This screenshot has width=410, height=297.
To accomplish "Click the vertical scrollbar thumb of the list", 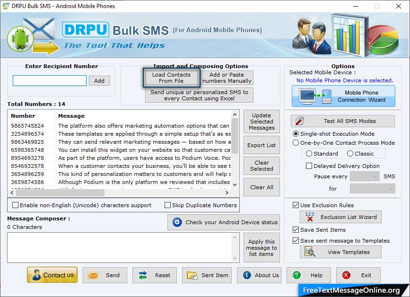I will coord(235,136).
